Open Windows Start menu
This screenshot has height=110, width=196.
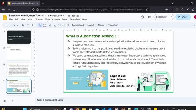(25, 109)
